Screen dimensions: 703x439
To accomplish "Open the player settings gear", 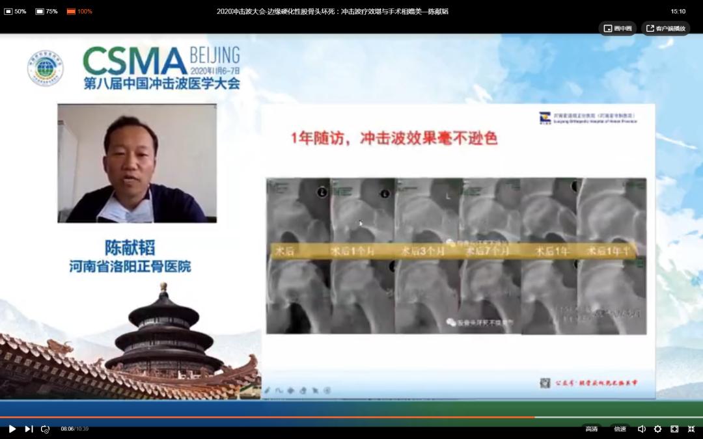I will 657,429.
